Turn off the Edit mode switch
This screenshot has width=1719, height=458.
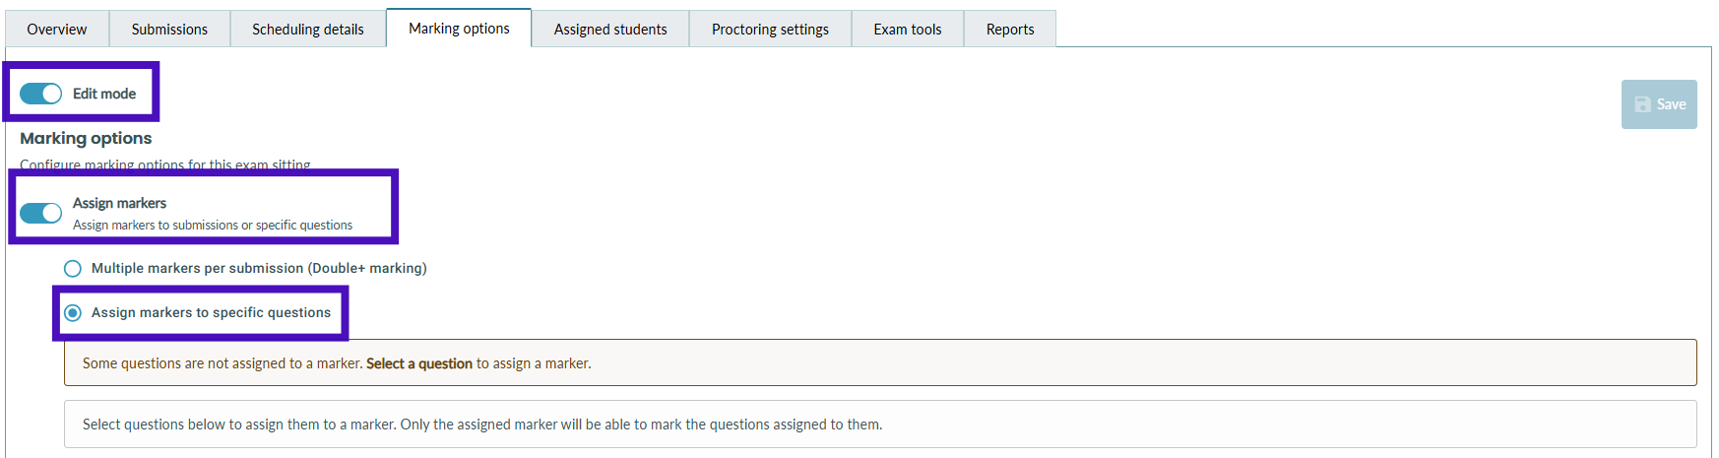[x=41, y=94]
